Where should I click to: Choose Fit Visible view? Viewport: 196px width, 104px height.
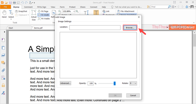44,19
